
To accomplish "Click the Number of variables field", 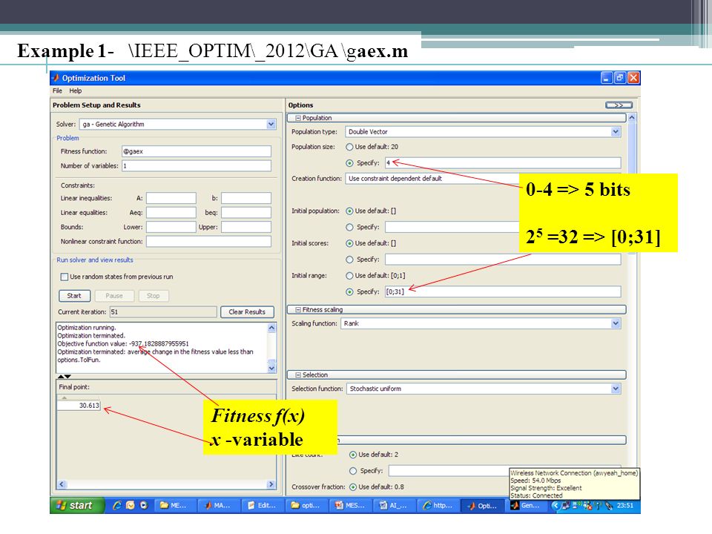I will (x=196, y=165).
